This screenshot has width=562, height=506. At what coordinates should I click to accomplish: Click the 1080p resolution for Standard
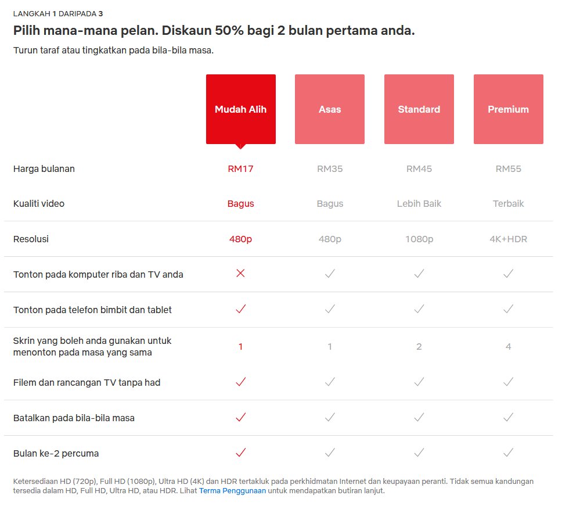tap(419, 239)
